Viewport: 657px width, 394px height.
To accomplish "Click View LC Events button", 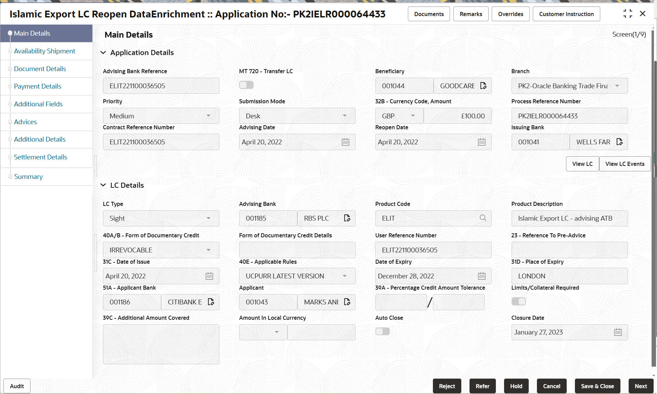I will tap(624, 164).
